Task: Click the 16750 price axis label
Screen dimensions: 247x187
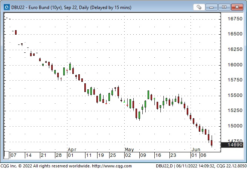Action: [x=235, y=19]
